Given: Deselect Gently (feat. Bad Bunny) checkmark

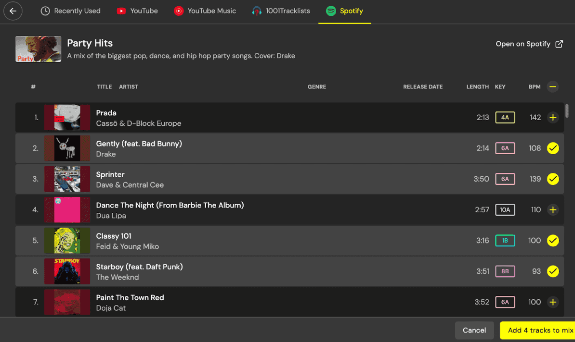Looking at the screenshot, I should pos(553,148).
